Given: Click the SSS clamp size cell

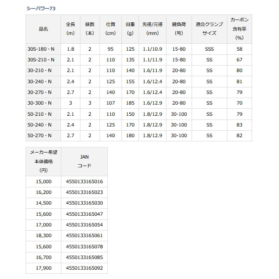Looking at the screenshot, I should pyautogui.click(x=209, y=49).
